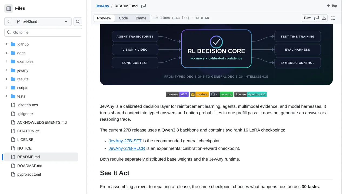
Task: Jump to Top of the file
Action: (x=332, y=6)
